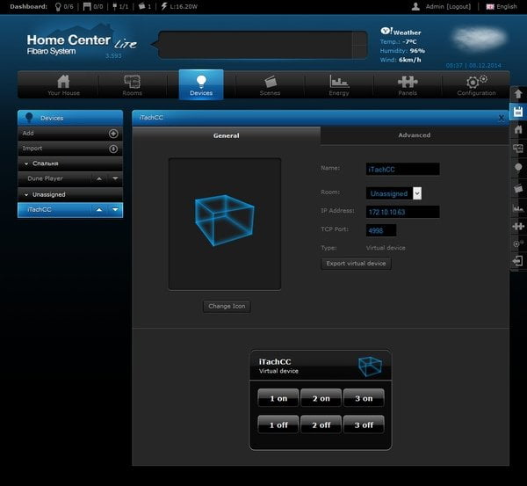Open the Rooms section icon
The height and width of the screenshot is (486, 527).
(x=132, y=81)
